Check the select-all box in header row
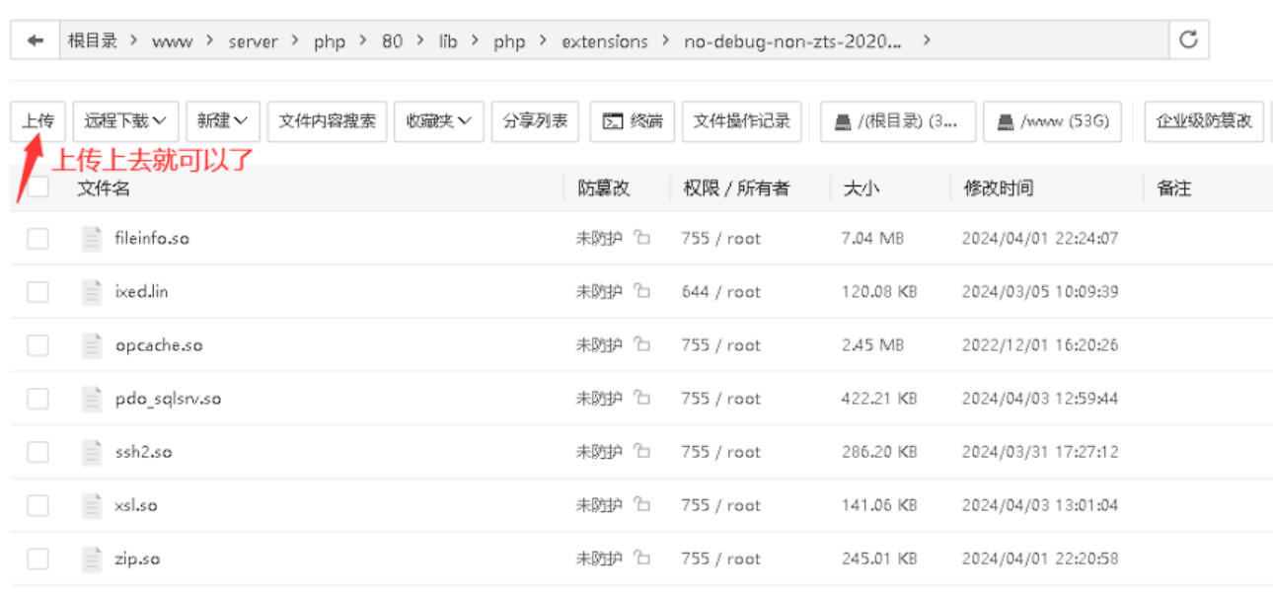The height and width of the screenshot is (595, 1273). click(x=37, y=187)
